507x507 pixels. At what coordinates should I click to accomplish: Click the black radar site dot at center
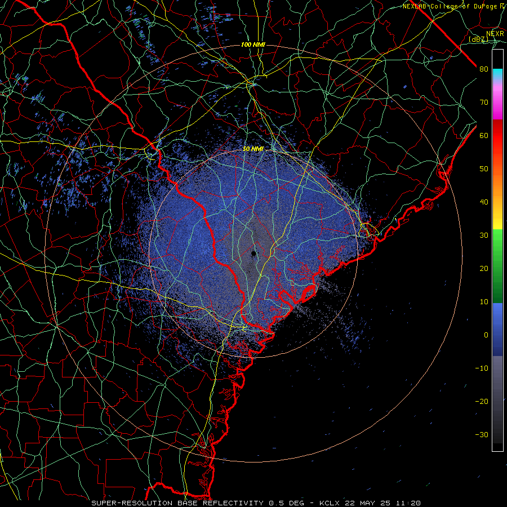tap(254, 253)
